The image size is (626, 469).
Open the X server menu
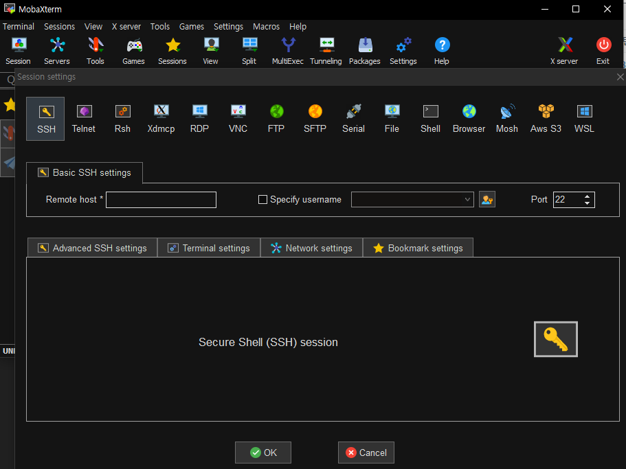pos(126,26)
